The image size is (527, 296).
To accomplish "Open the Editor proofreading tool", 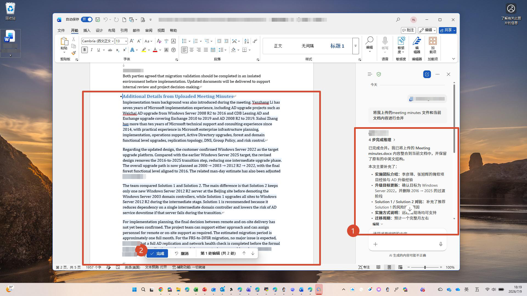I will pyautogui.click(x=417, y=45).
